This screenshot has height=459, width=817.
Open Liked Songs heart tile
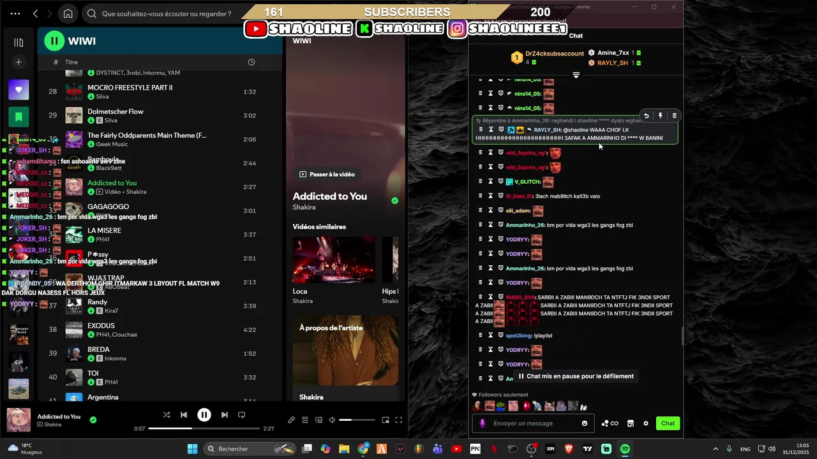(19, 90)
